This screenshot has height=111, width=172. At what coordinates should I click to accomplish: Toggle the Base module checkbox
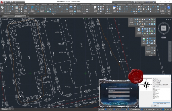coord(154,91)
